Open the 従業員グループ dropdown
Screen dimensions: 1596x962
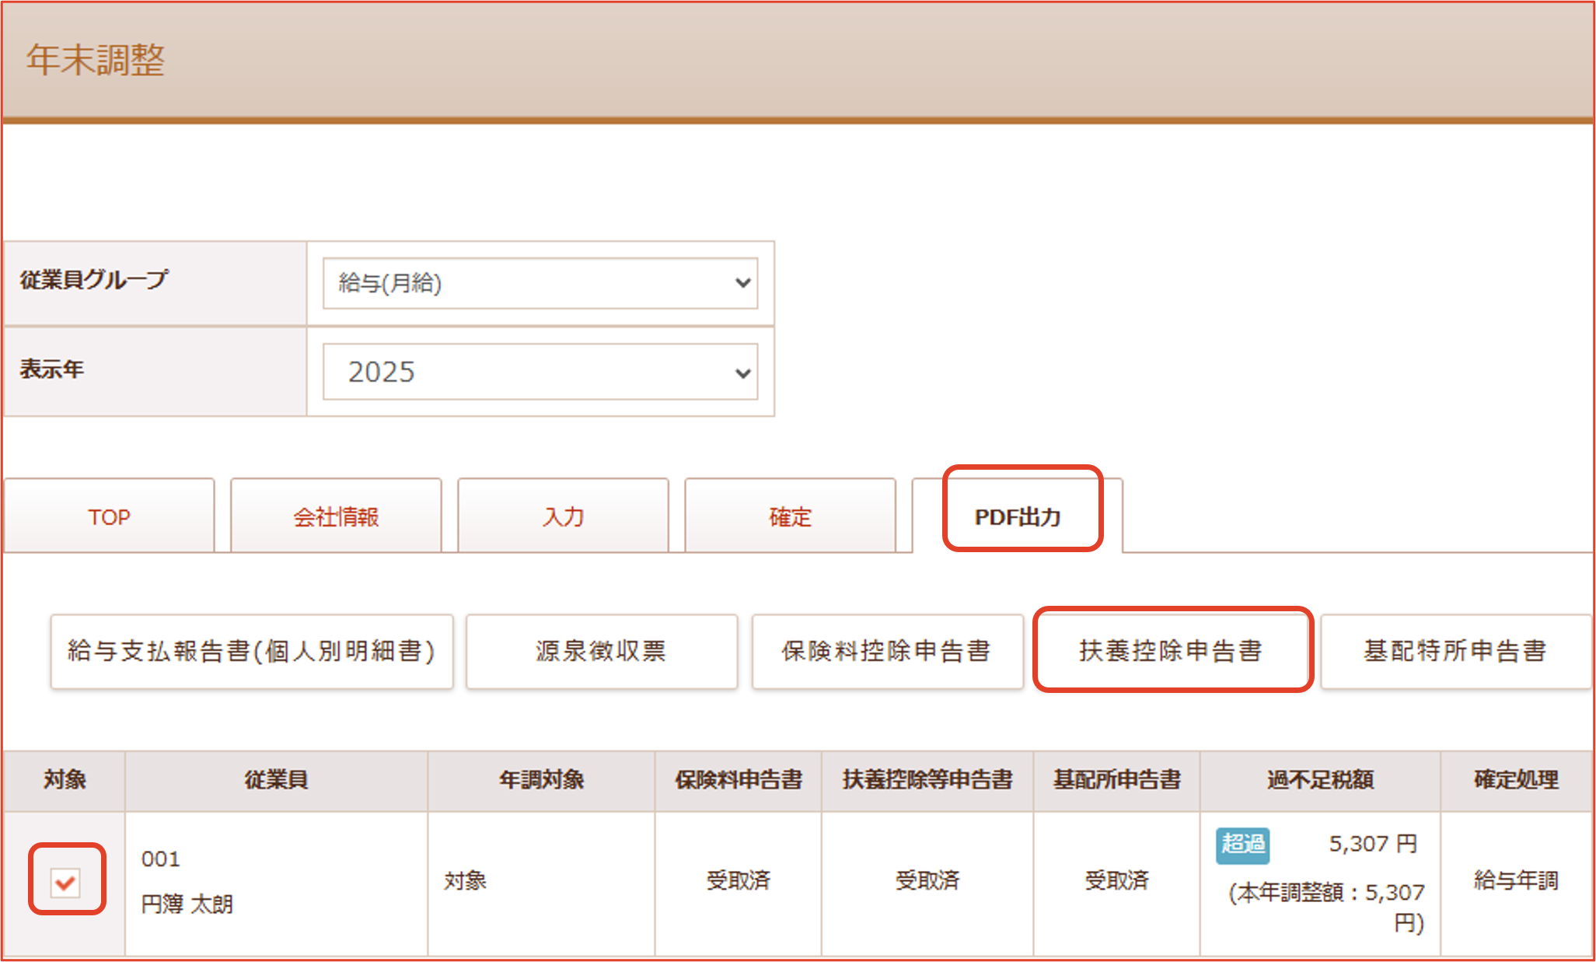tap(540, 283)
